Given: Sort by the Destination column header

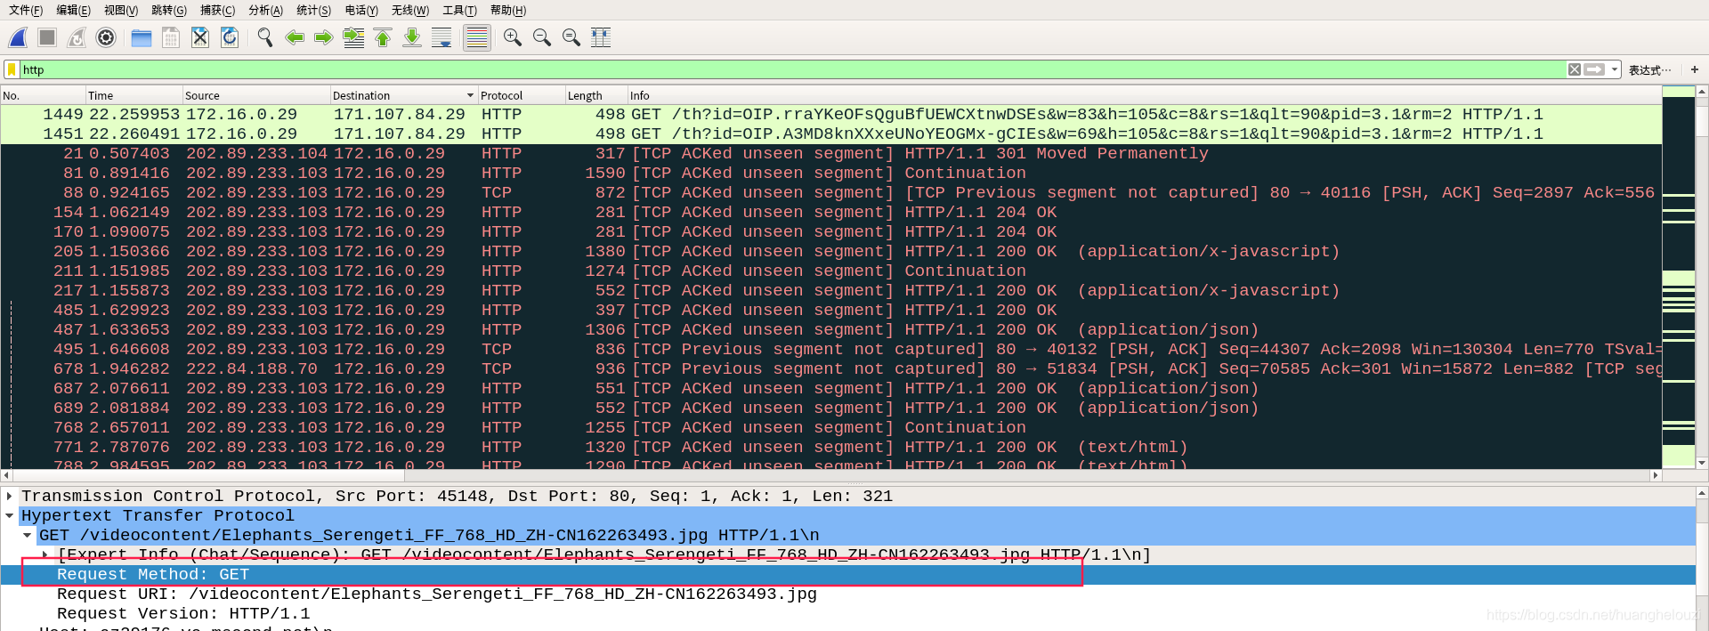Looking at the screenshot, I should (403, 95).
